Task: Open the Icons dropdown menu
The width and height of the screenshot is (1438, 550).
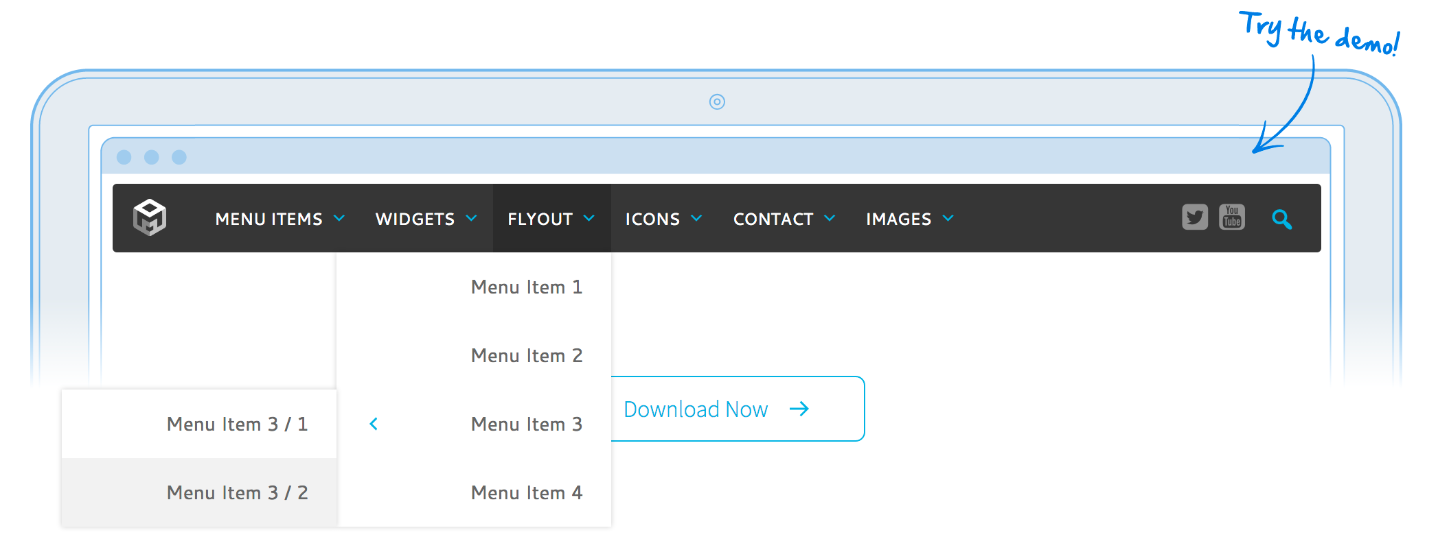Action: tap(663, 219)
